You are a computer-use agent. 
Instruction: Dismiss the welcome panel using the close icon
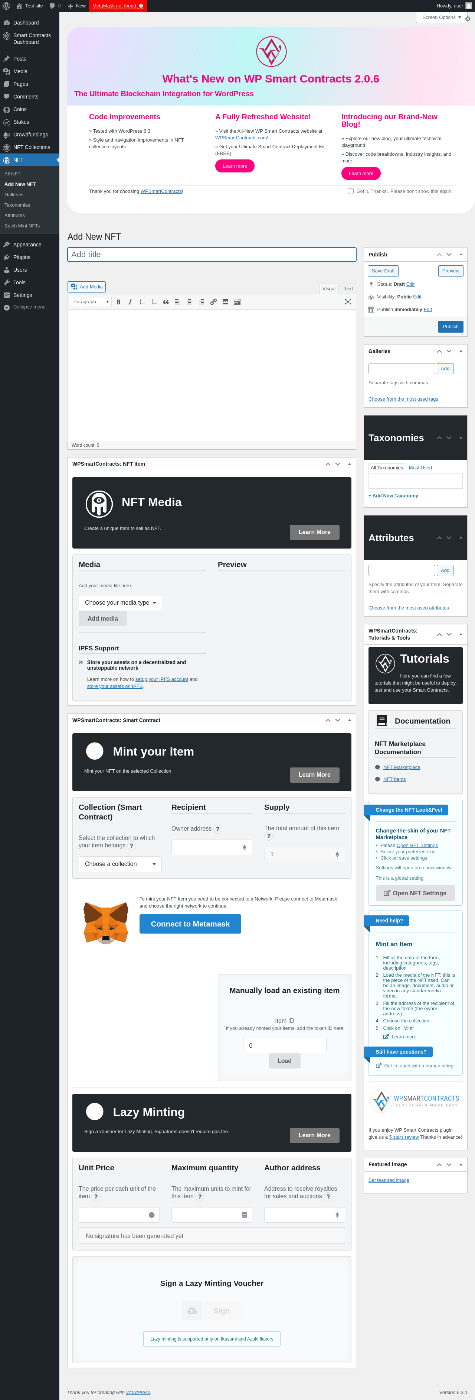(468, 19)
